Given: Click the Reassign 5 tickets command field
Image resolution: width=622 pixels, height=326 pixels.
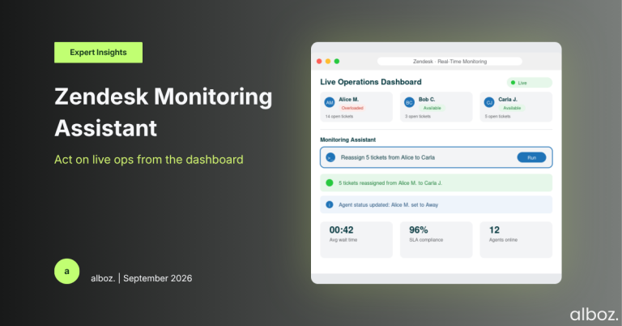Looking at the screenshot, I should point(436,157).
